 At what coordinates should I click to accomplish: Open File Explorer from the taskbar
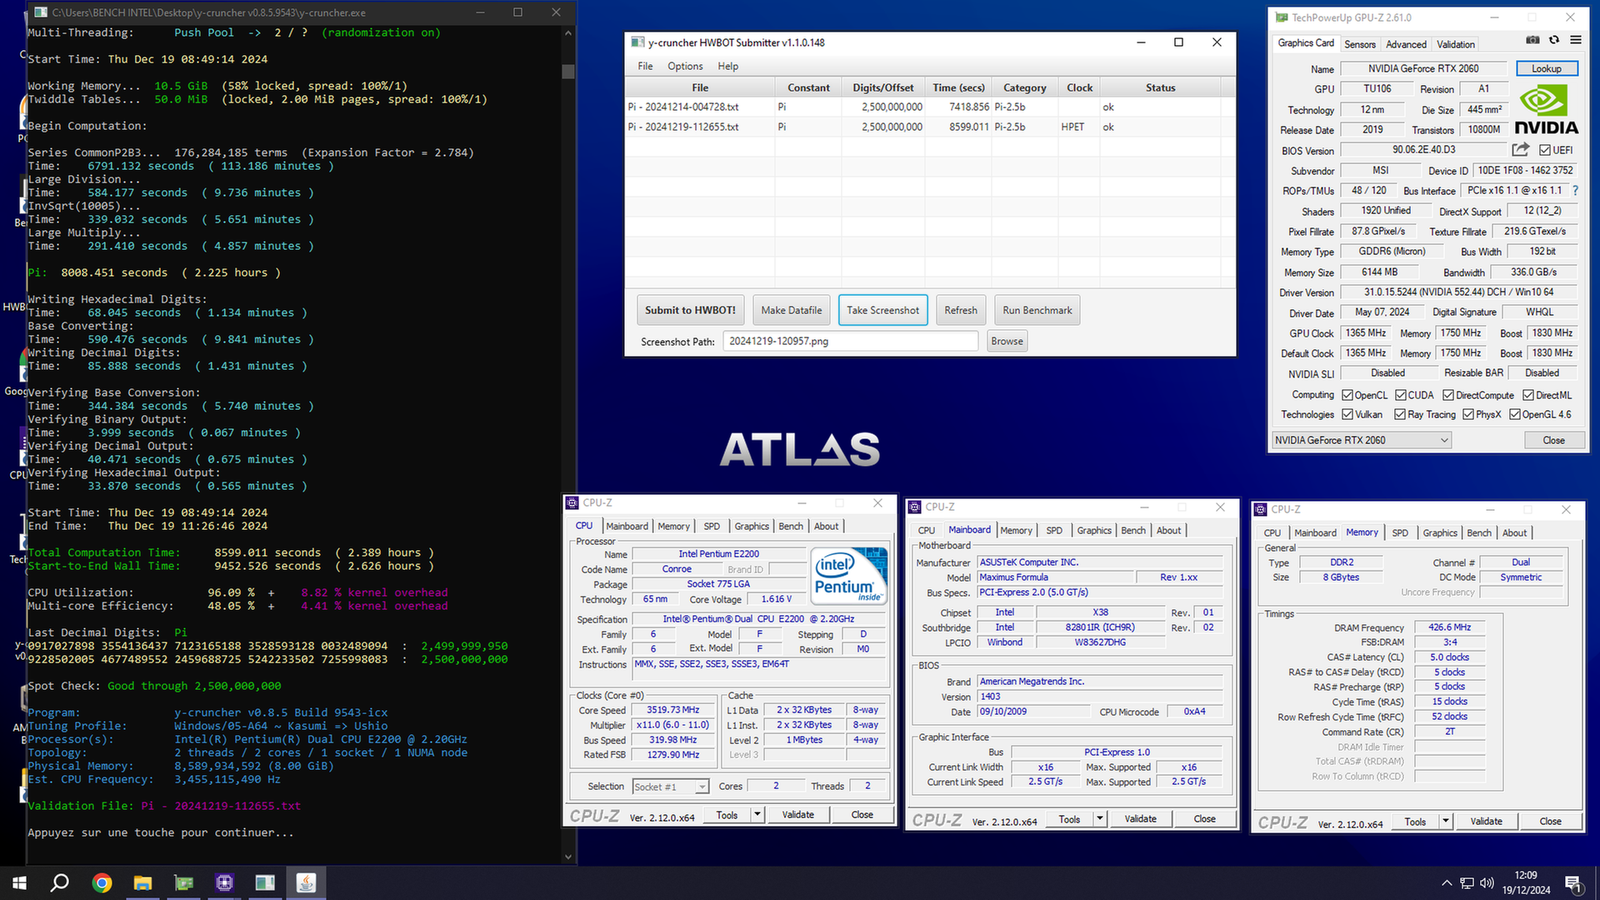tap(142, 883)
